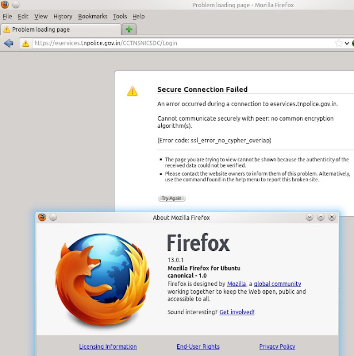The width and height of the screenshot is (354, 356).
Task: Open the Privacy Policy link
Action: 277,347
